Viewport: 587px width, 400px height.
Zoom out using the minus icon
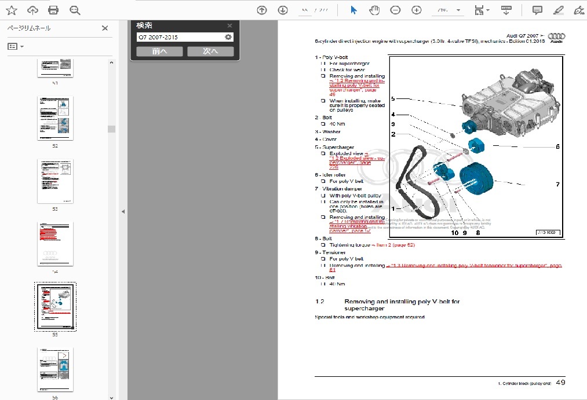tap(395, 10)
